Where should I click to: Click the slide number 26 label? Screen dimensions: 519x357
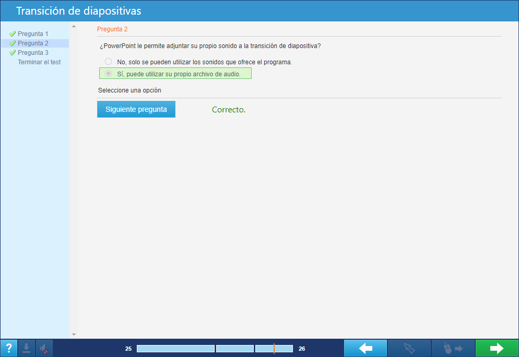point(302,349)
